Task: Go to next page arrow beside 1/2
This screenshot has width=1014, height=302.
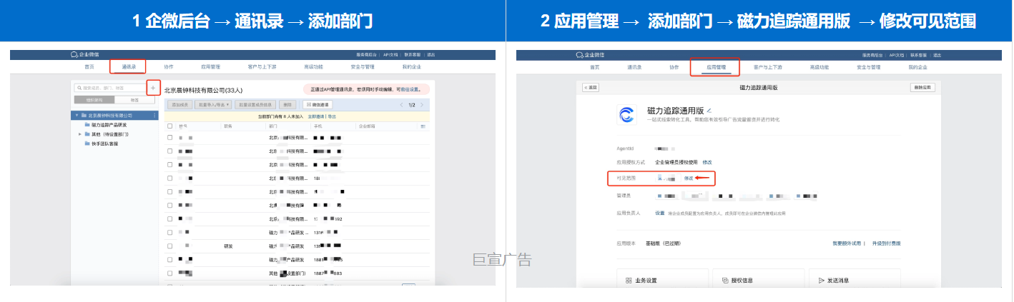Action: [422, 105]
